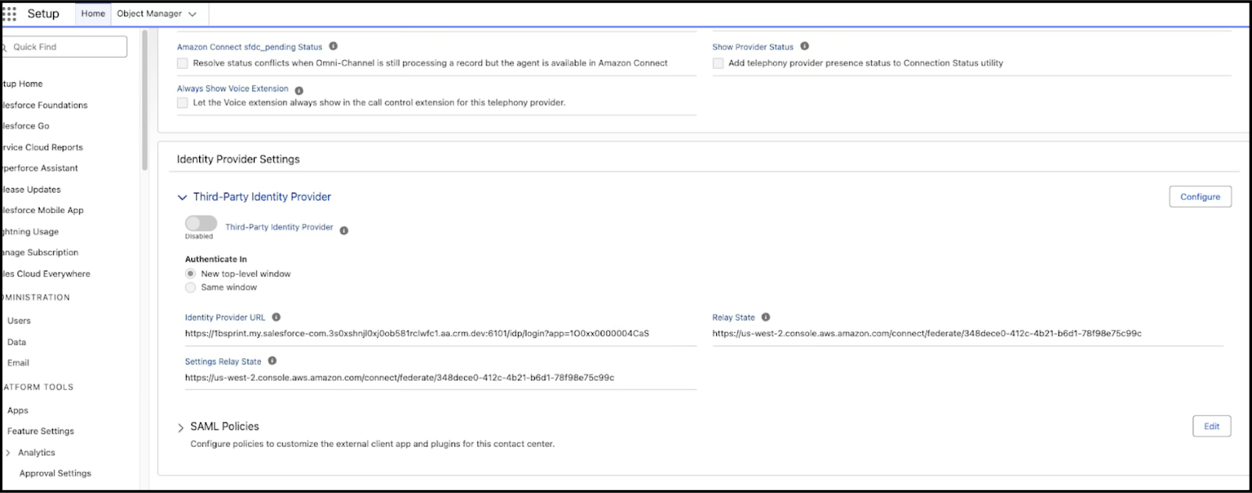Click info icon beside Settings Relay State
Image resolution: width=1252 pixels, height=493 pixels.
tap(273, 360)
